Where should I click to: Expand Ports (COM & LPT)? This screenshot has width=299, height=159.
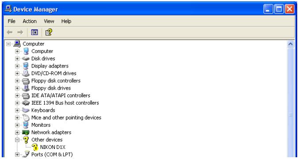tap(17, 155)
